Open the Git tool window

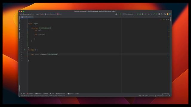pos(77,94)
